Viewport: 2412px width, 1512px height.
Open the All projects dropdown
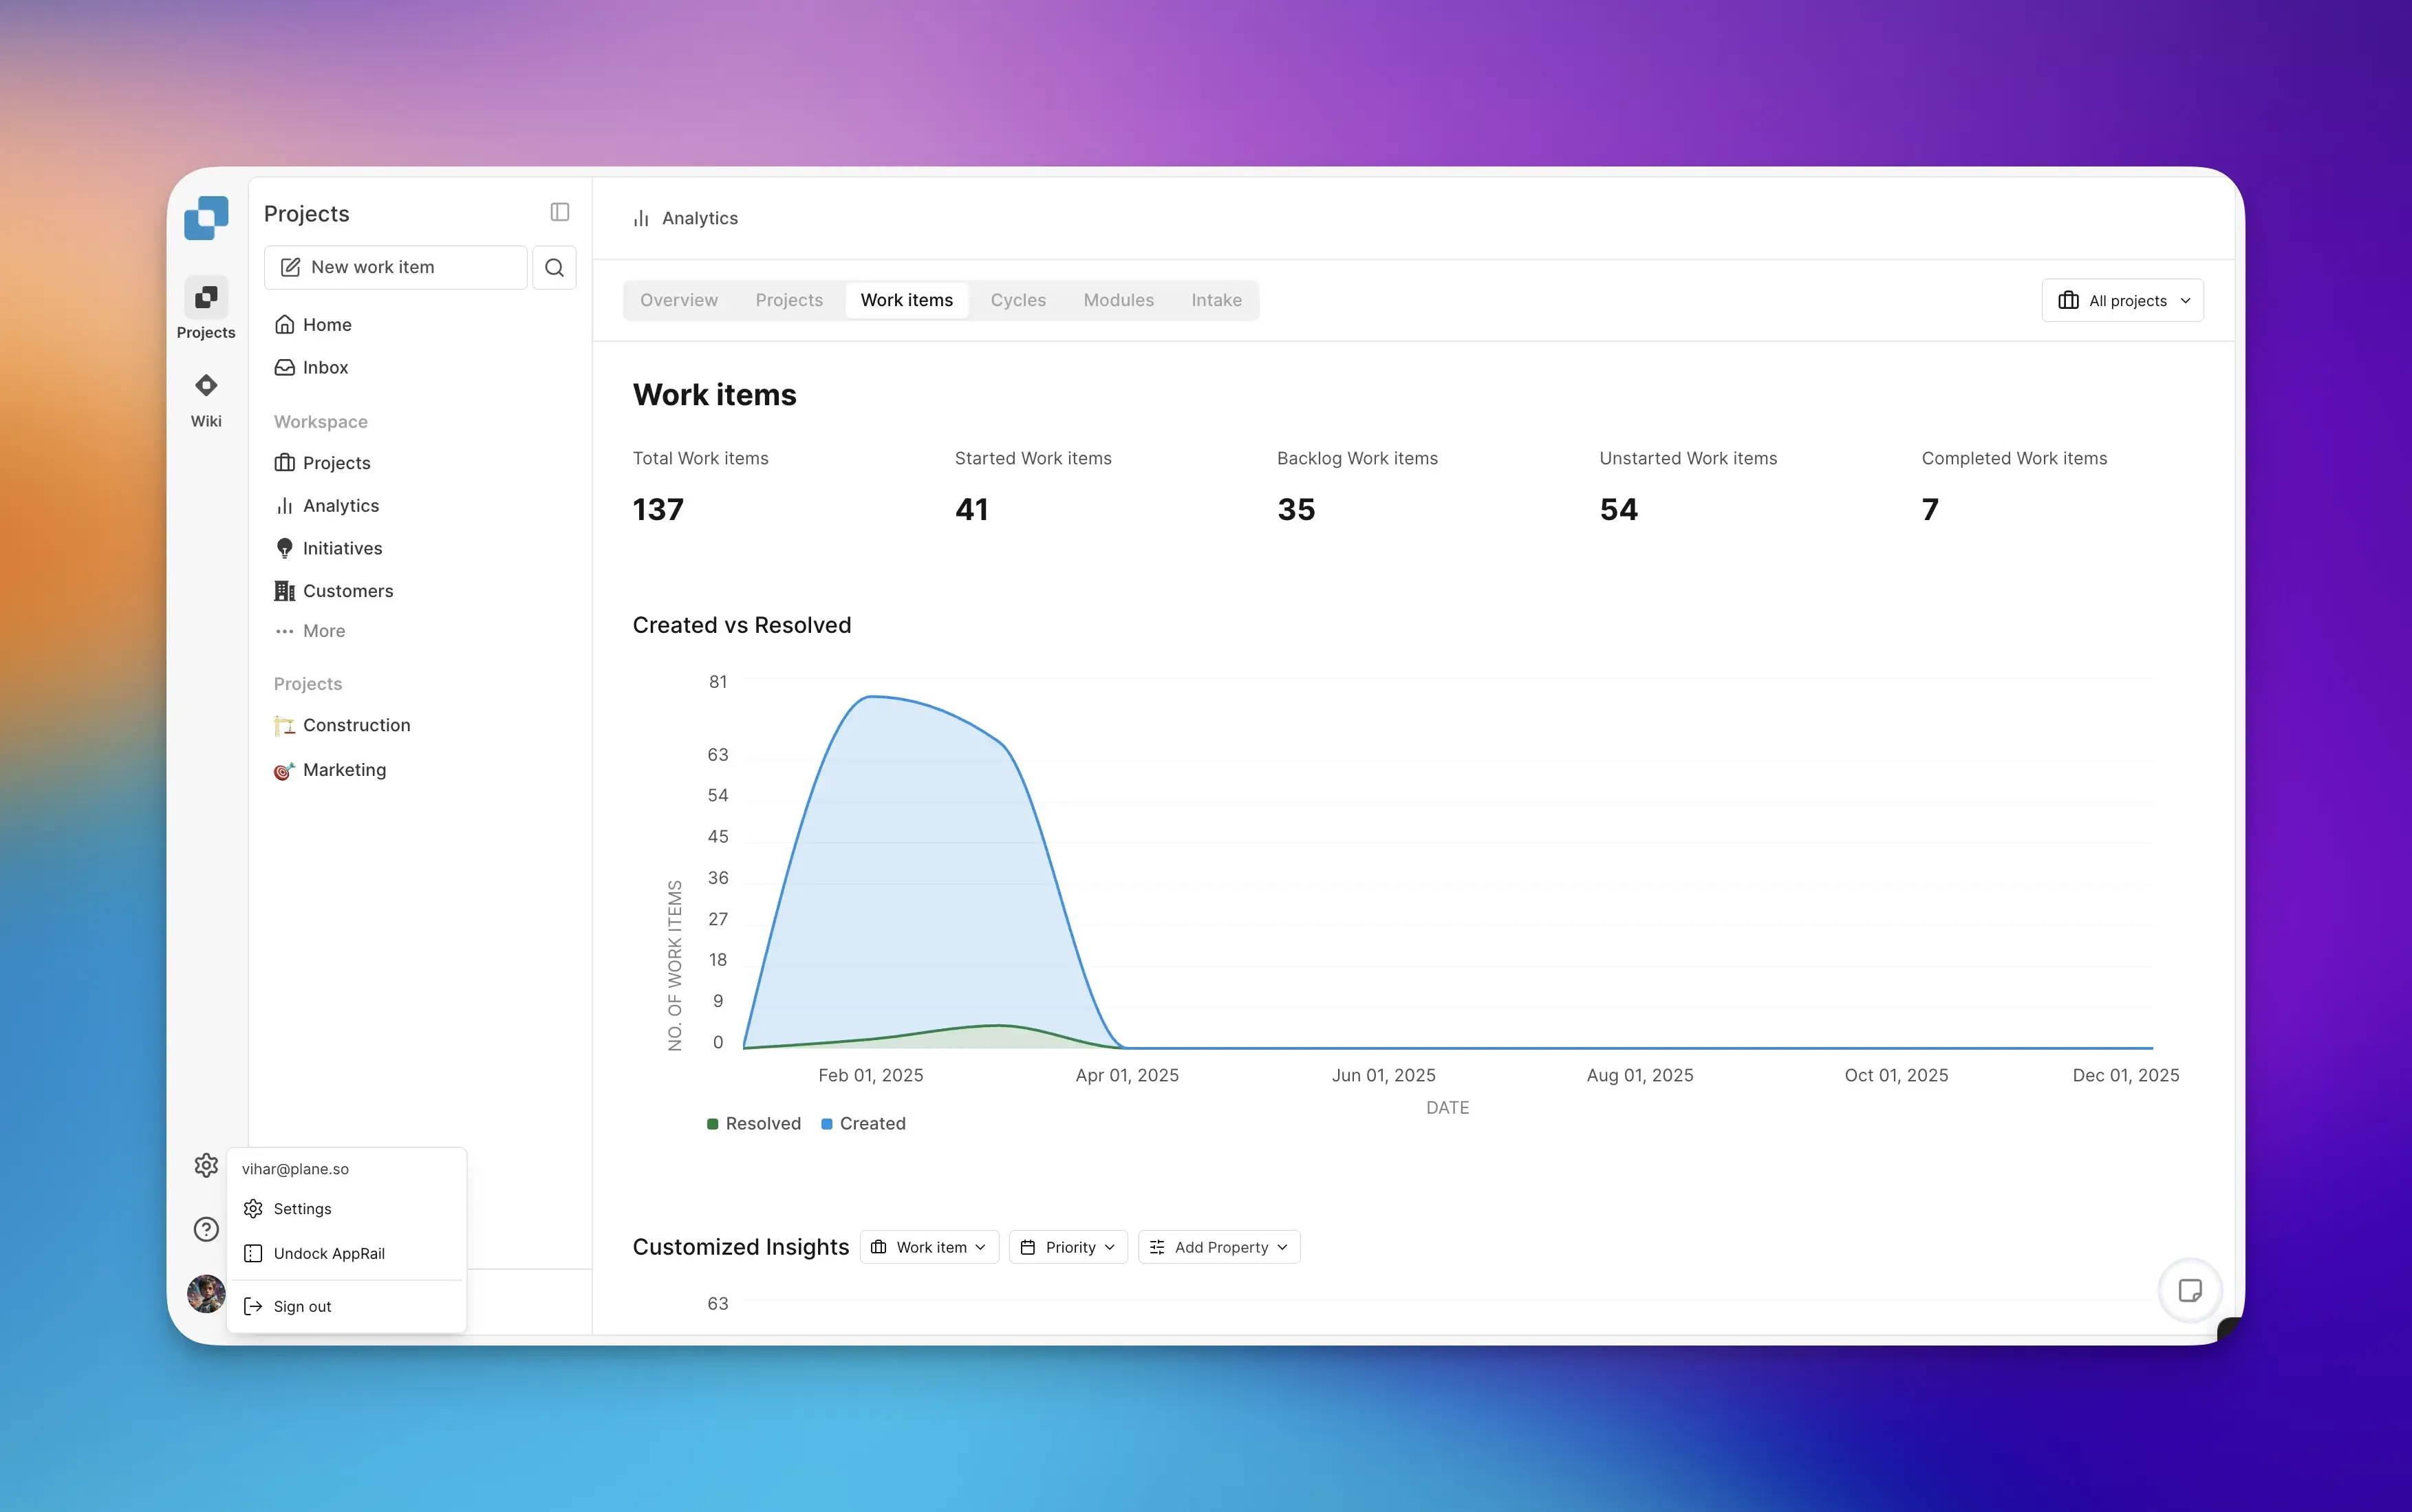tap(2122, 300)
